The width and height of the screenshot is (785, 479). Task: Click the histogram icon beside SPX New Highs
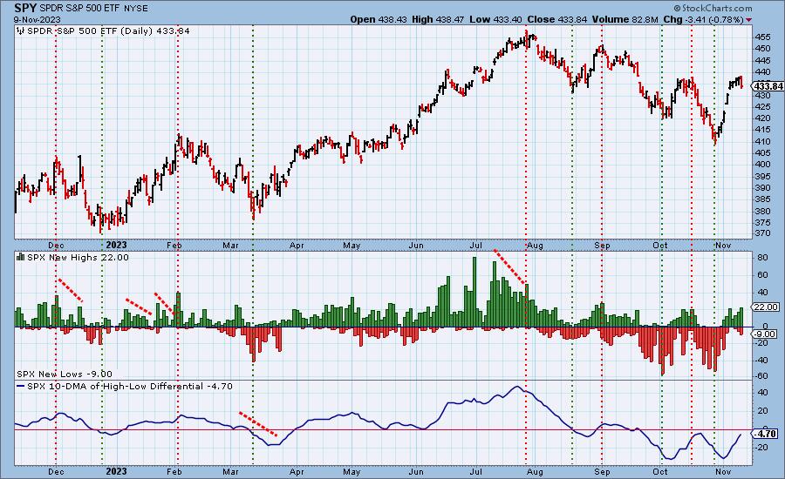(21, 257)
